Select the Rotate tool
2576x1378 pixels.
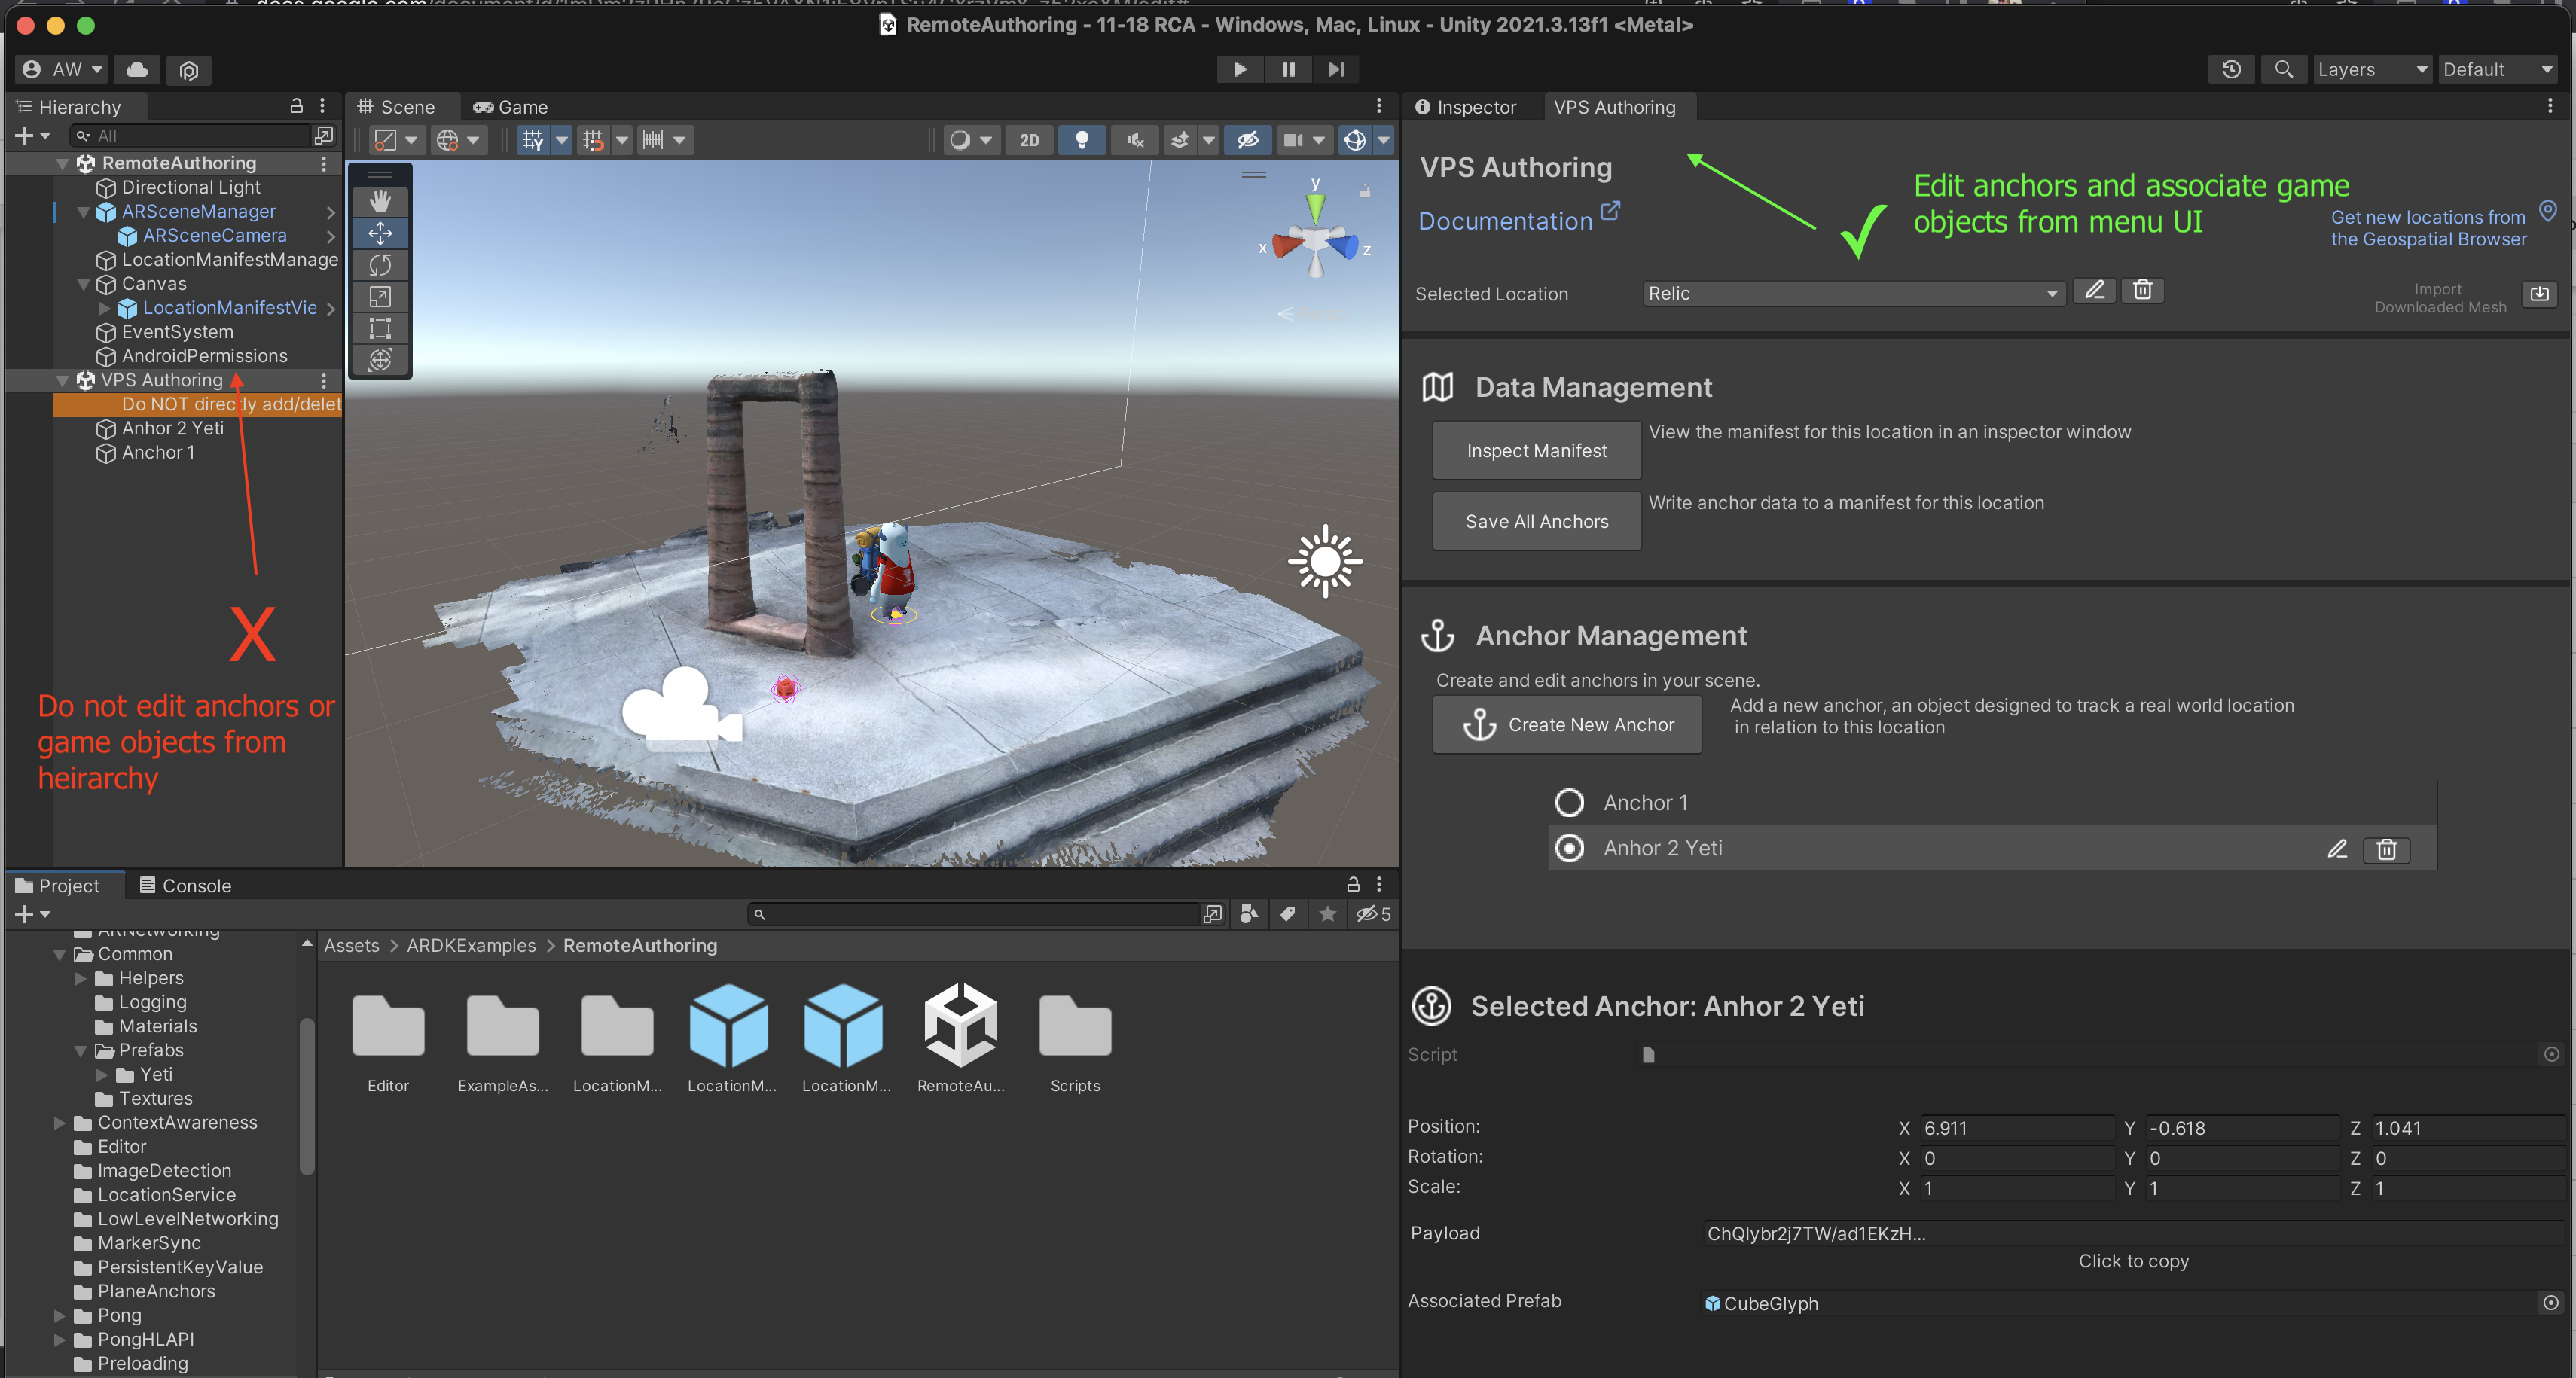[x=380, y=265]
